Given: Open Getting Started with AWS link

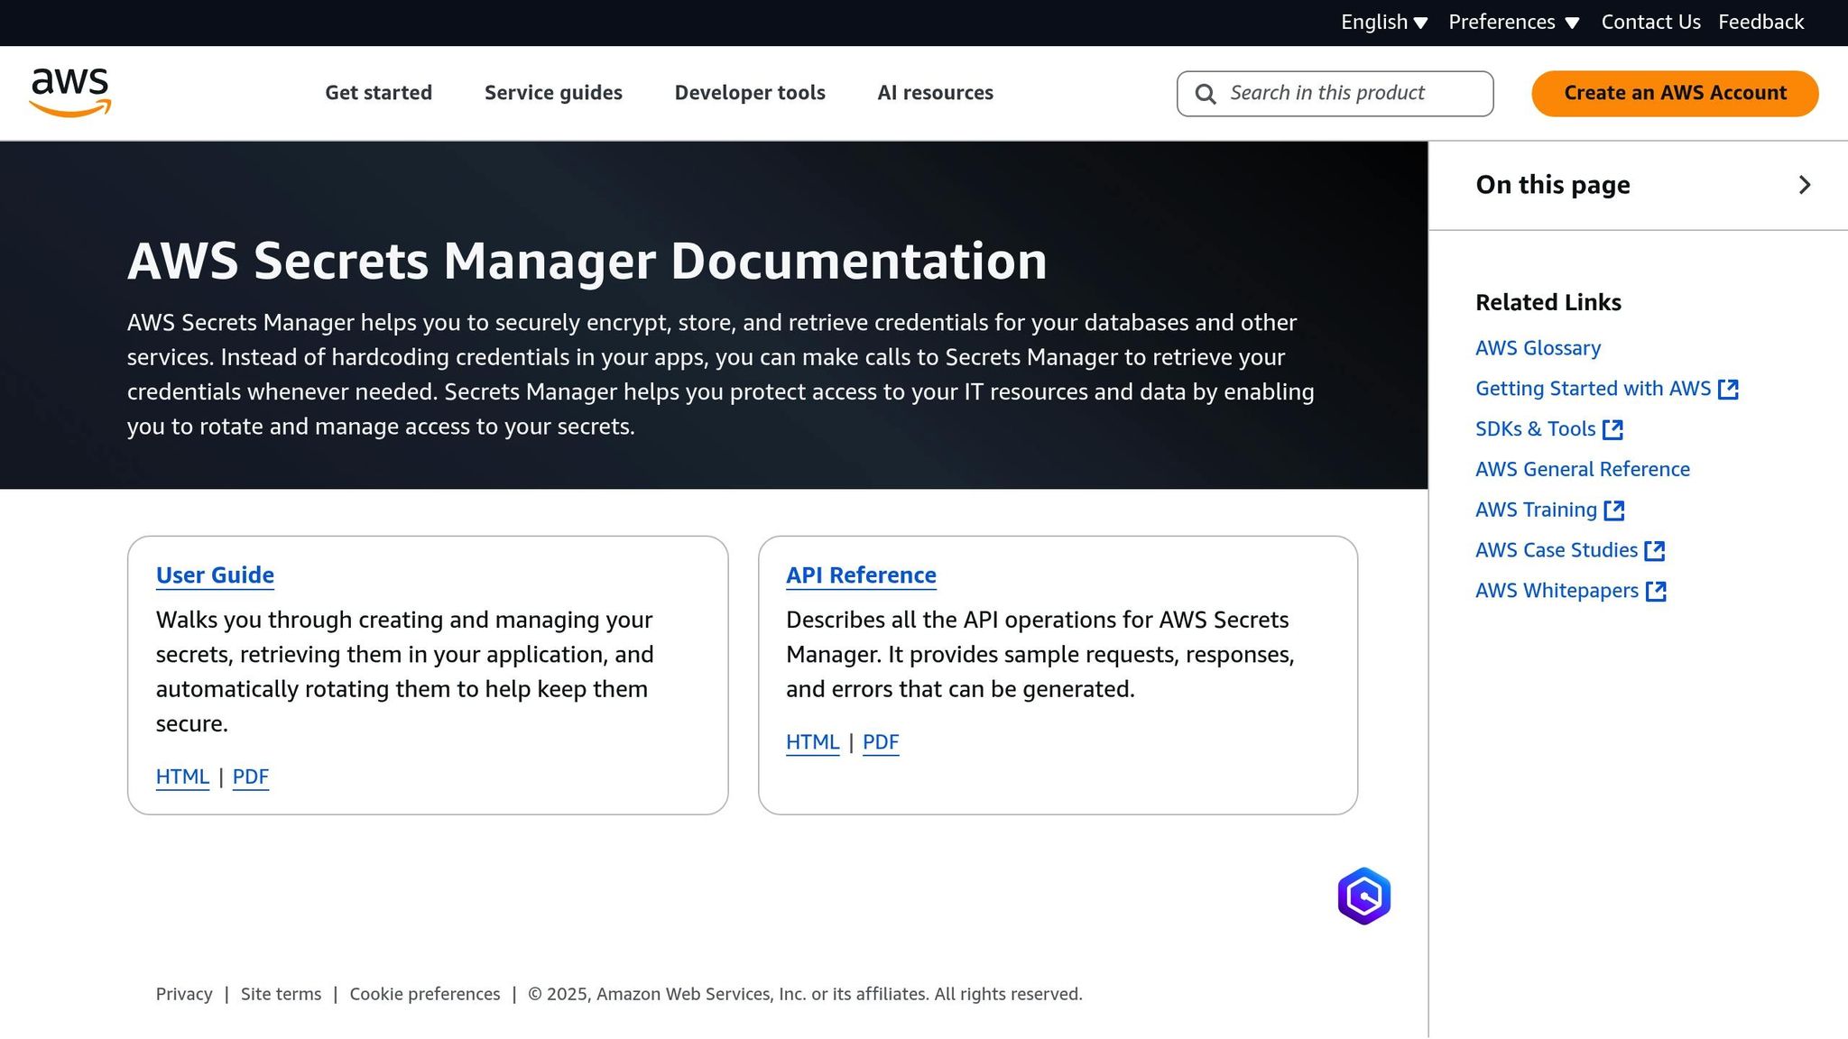Looking at the screenshot, I should (1593, 389).
